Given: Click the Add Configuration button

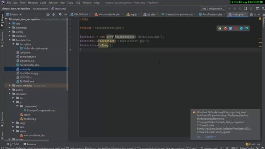Looking at the screenshot, I should click(x=212, y=9).
